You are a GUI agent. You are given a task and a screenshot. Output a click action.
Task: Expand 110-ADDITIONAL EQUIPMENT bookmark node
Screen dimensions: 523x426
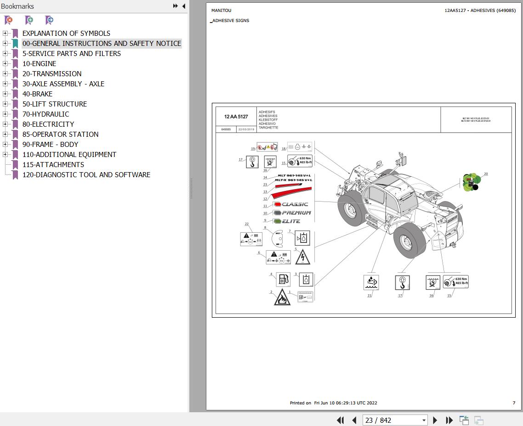[5, 155]
